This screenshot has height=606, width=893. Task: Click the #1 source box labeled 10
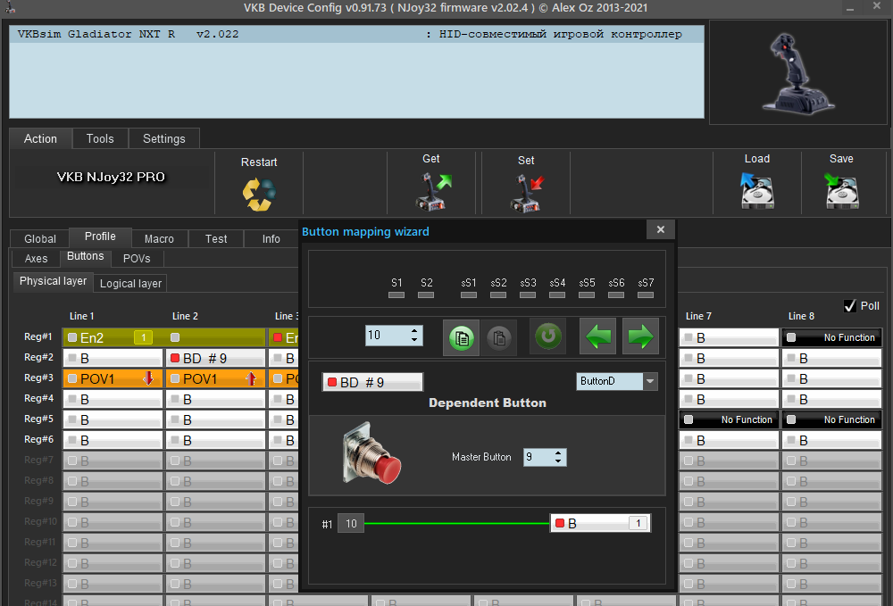(x=351, y=524)
